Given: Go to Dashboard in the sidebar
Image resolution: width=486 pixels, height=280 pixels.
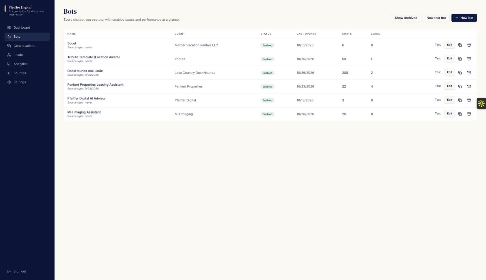Looking at the screenshot, I should click(x=27, y=28).
